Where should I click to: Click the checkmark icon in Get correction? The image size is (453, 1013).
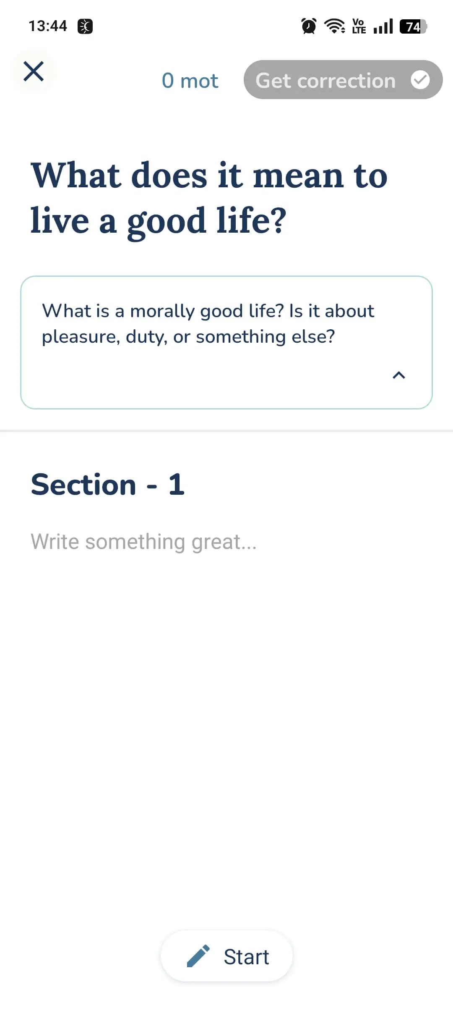point(420,80)
